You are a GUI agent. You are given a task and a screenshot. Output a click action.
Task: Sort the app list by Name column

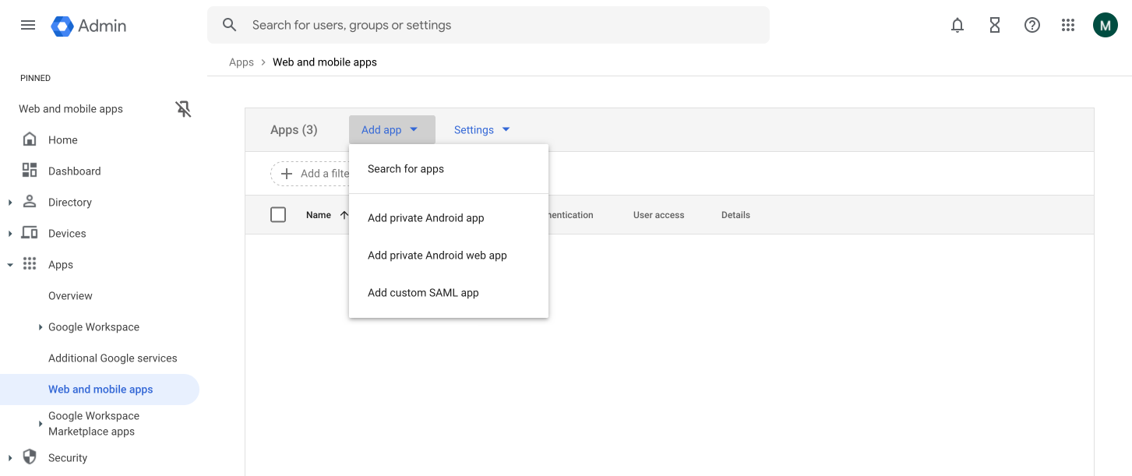(319, 215)
